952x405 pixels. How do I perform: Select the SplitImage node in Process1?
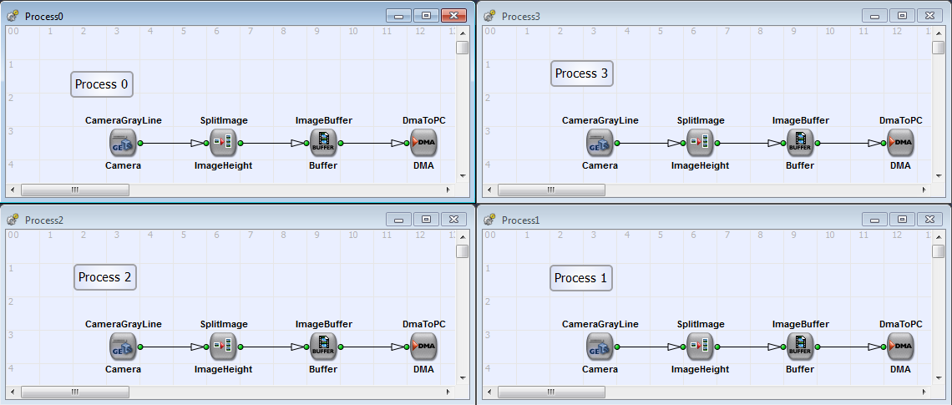pos(700,347)
